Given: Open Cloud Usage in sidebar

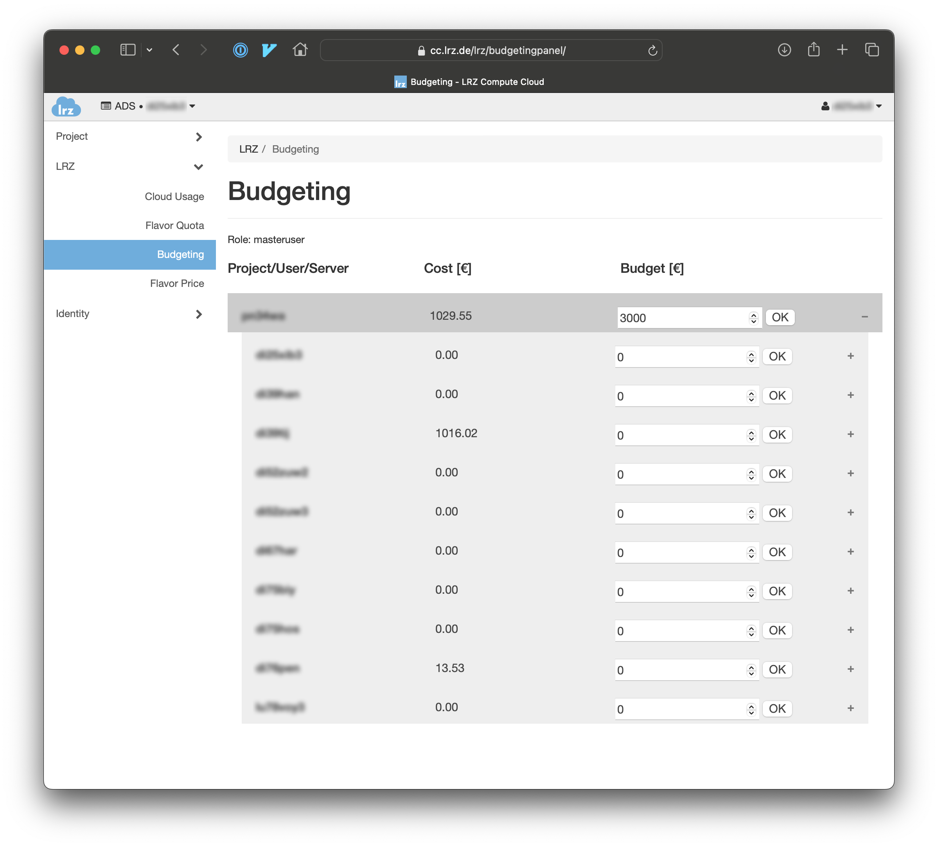Looking at the screenshot, I should click(174, 196).
